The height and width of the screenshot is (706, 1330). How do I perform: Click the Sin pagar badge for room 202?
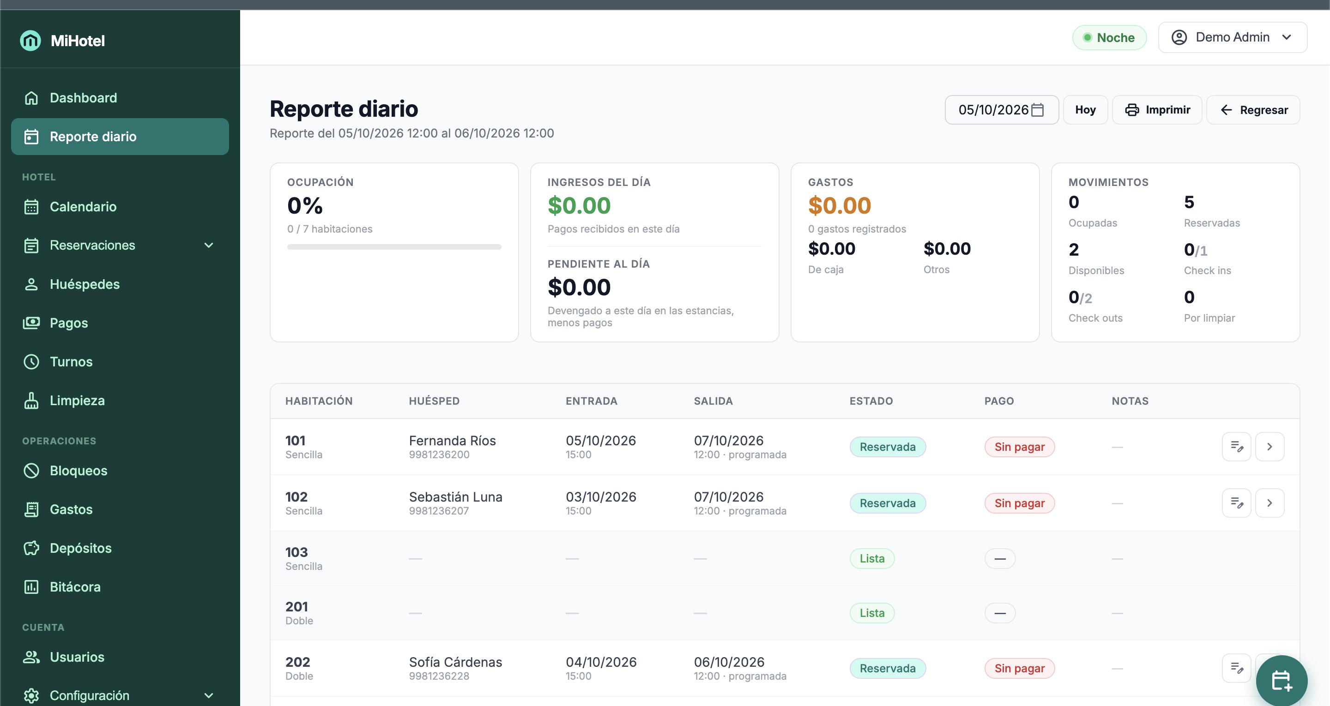pos(1019,668)
